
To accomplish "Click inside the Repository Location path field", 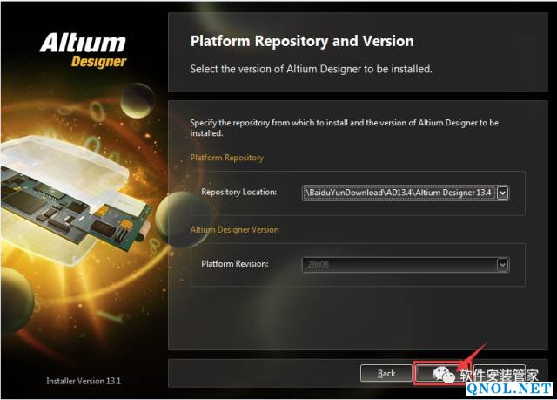I will [x=399, y=193].
